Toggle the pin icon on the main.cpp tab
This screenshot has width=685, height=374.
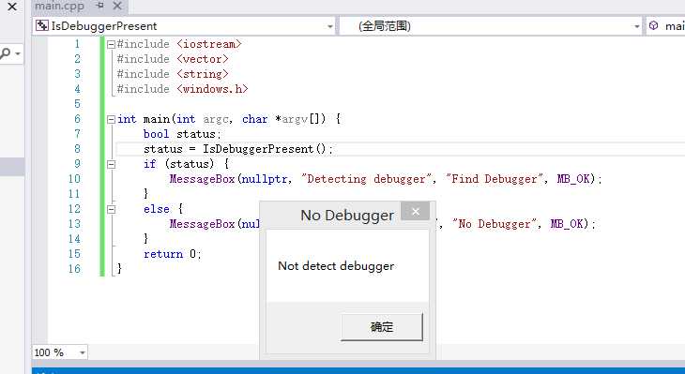pyautogui.click(x=100, y=6)
